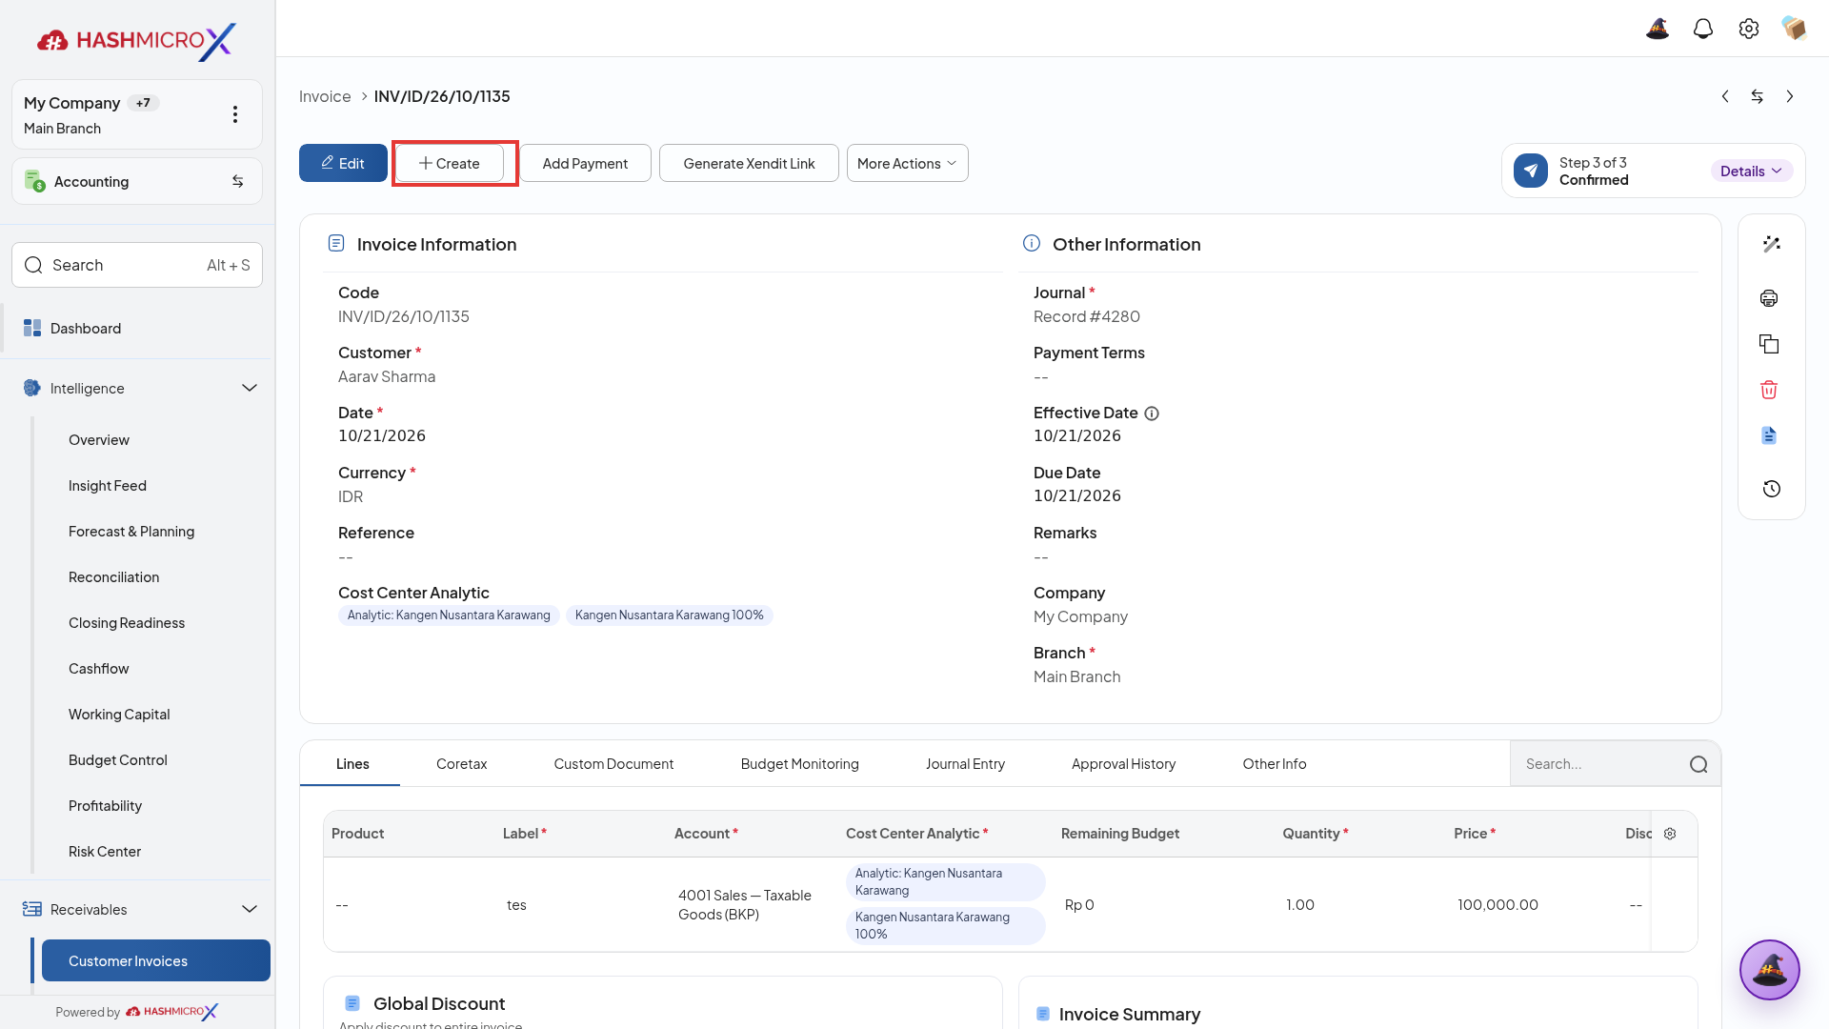This screenshot has width=1829, height=1029.
Task: Click Effective Date info icon
Action: [1152, 414]
